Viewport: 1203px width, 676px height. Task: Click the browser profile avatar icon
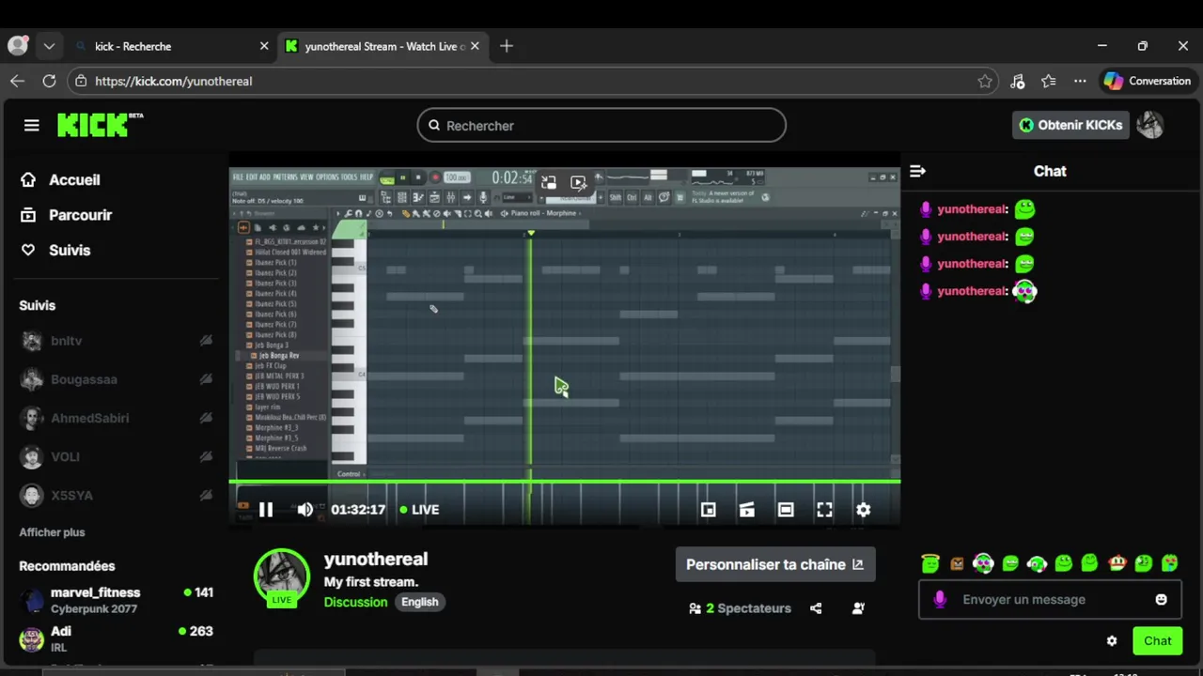[17, 46]
